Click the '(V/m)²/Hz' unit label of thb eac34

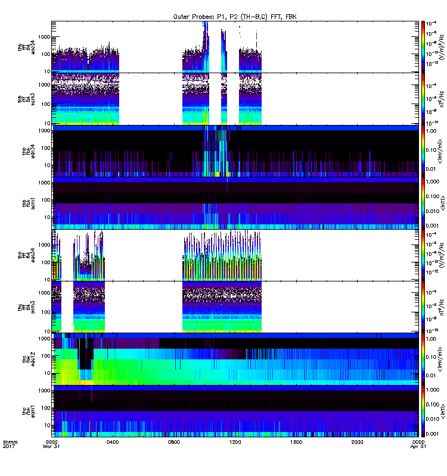[x=442, y=47]
